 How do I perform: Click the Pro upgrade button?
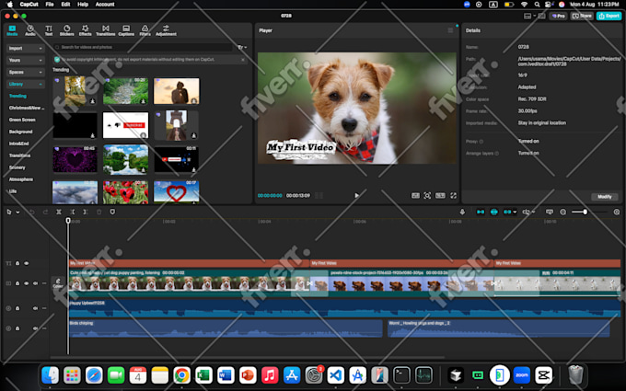point(558,16)
